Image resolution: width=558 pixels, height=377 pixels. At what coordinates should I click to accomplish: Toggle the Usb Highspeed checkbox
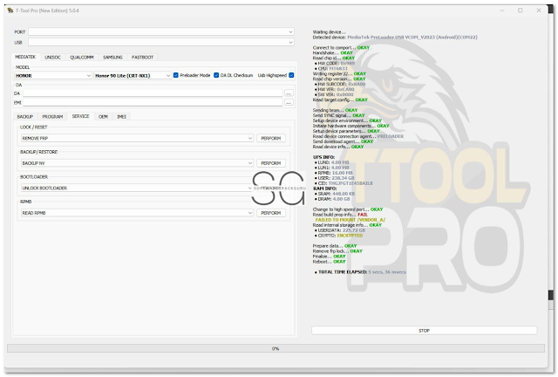(291, 75)
